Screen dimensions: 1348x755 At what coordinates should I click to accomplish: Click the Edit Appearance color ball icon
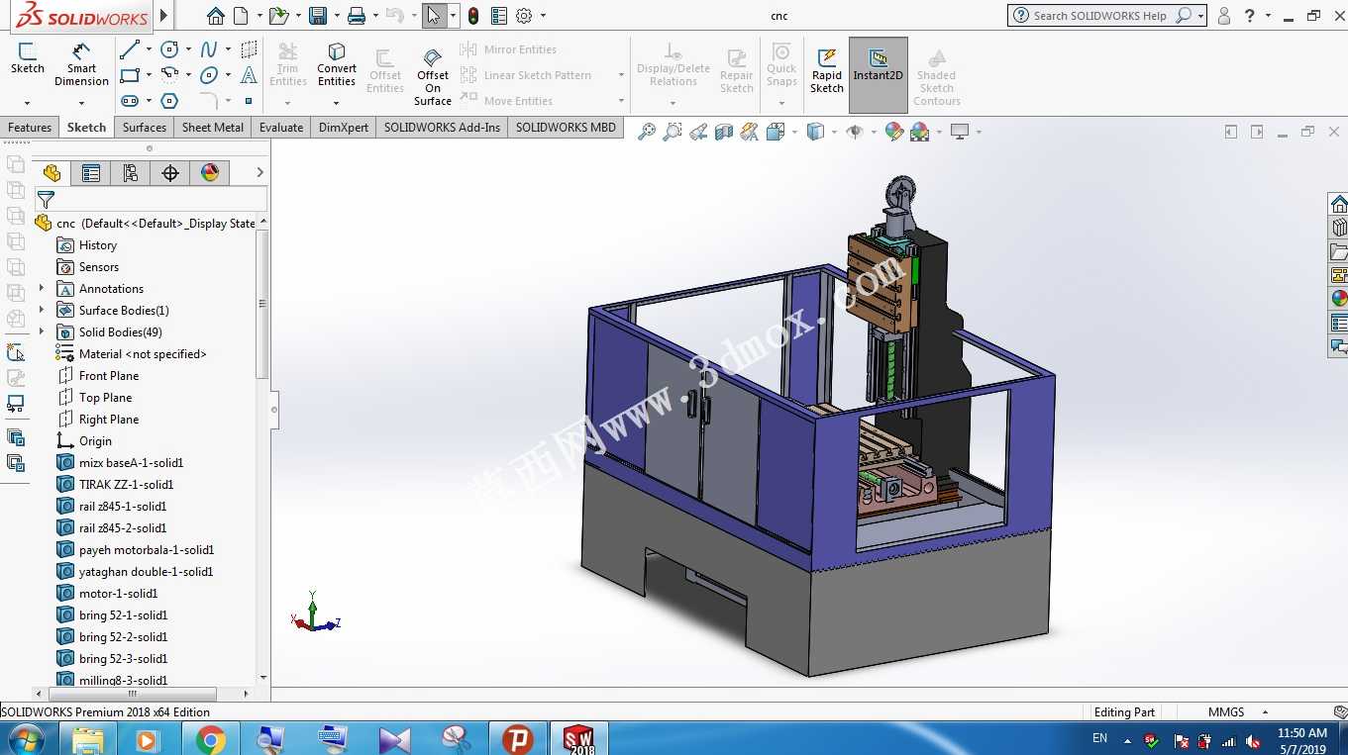(x=894, y=132)
